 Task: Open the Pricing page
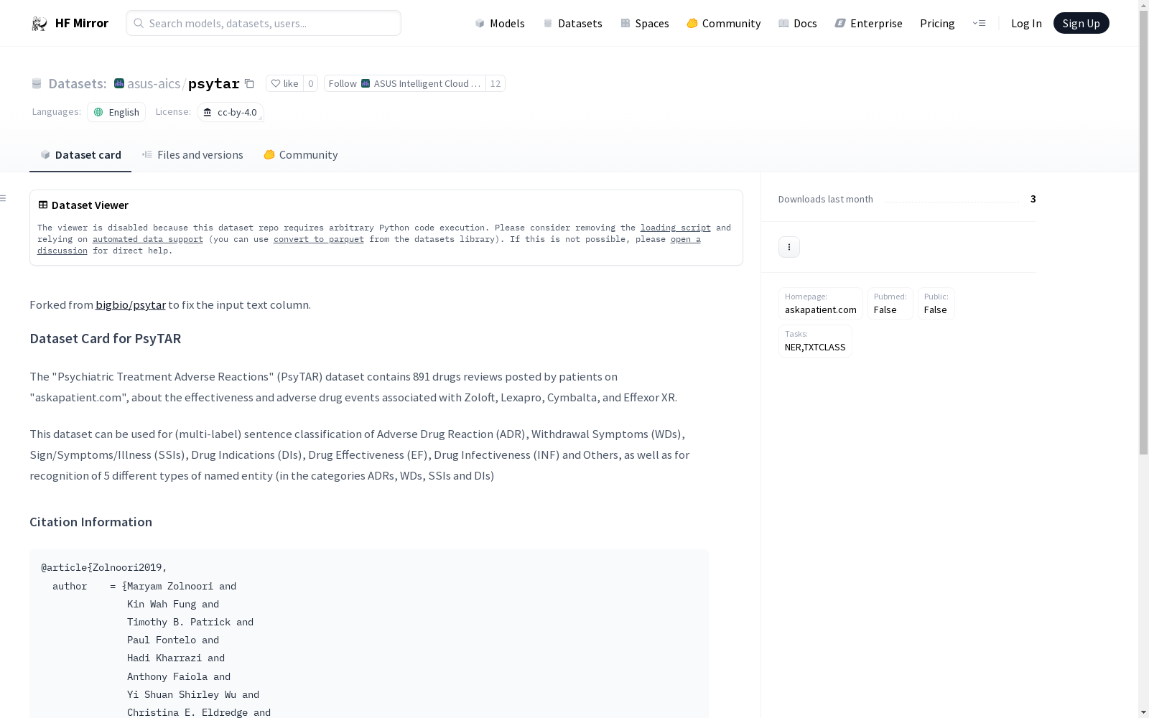pyautogui.click(x=937, y=23)
